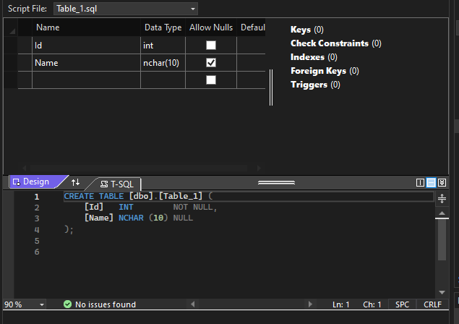459x324 pixels.
Task: Switch to the T-SQL tab
Action: coord(117,184)
